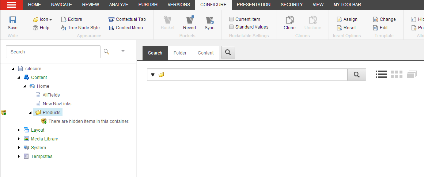This screenshot has width=424, height=177.
Task: Collapse the sitecore root node
Action: click(13, 69)
